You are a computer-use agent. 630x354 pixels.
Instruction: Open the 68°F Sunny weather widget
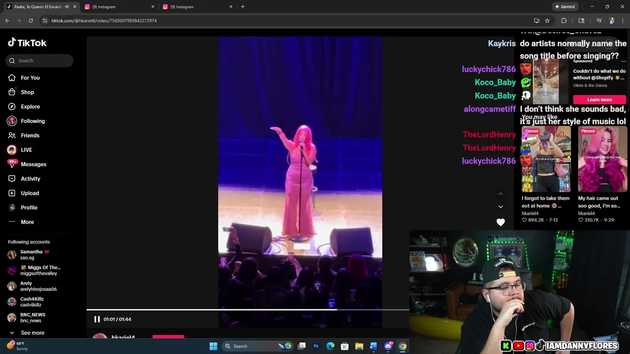pyautogui.click(x=17, y=346)
